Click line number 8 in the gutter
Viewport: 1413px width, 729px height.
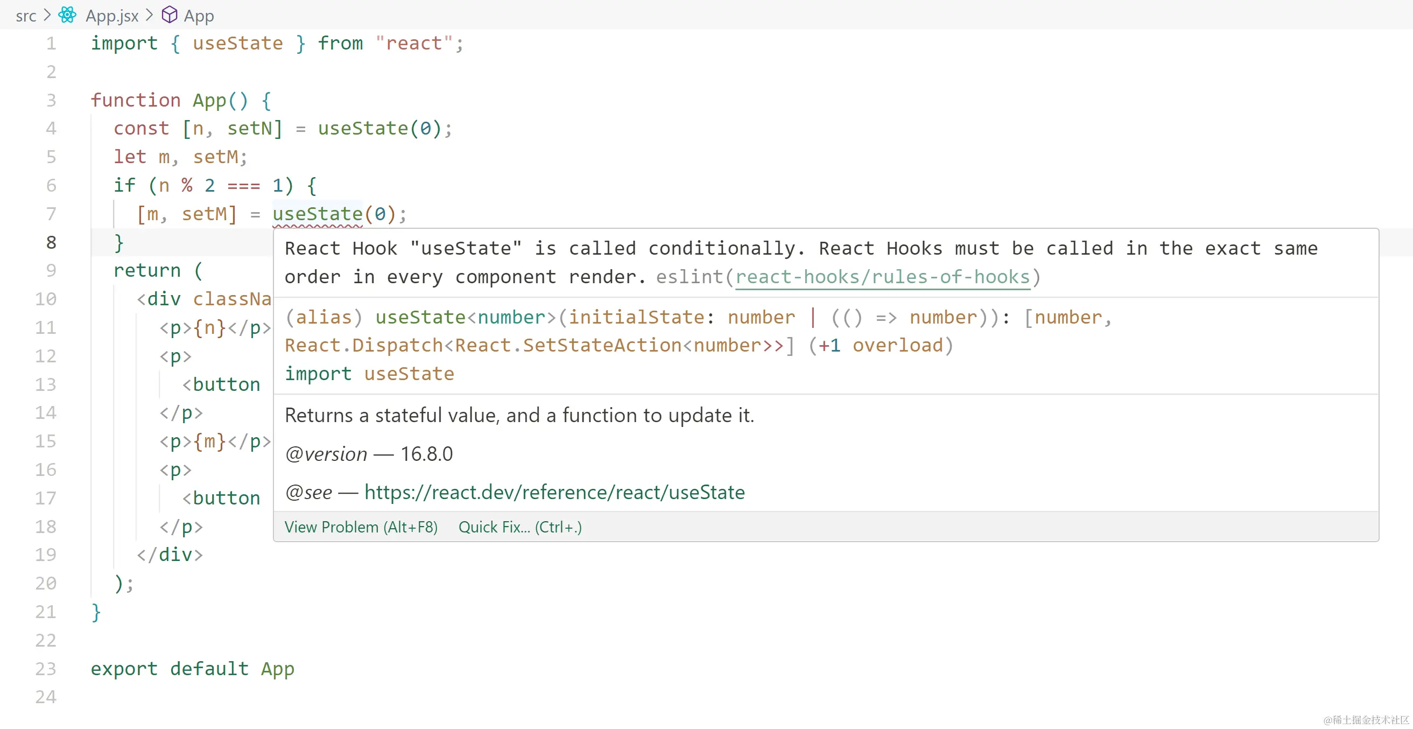point(51,242)
